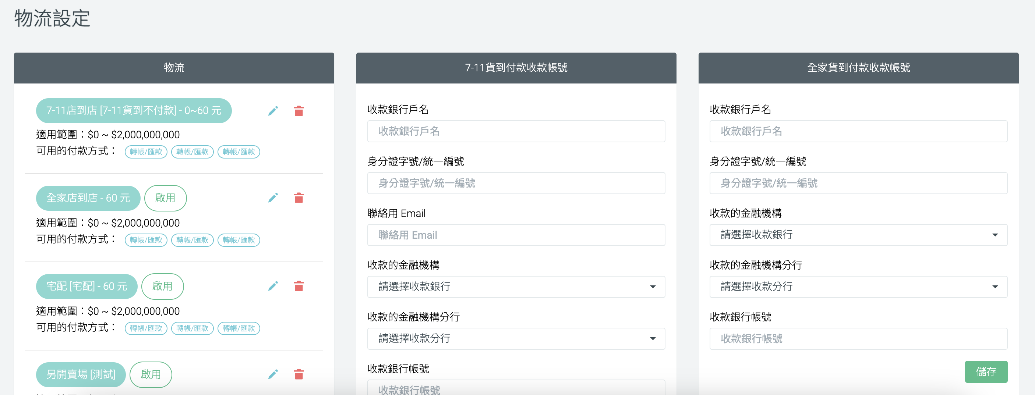Screen dimensions: 1035x395
Task: Click 可用的付款方式 label under 宅配
Action: 76,328
